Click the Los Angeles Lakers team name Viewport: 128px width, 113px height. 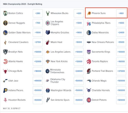(x=61, y=52)
